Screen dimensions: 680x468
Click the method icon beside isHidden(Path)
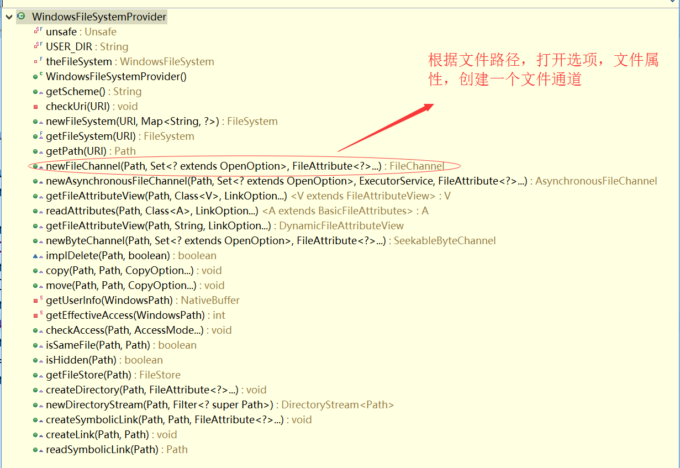tap(38, 360)
